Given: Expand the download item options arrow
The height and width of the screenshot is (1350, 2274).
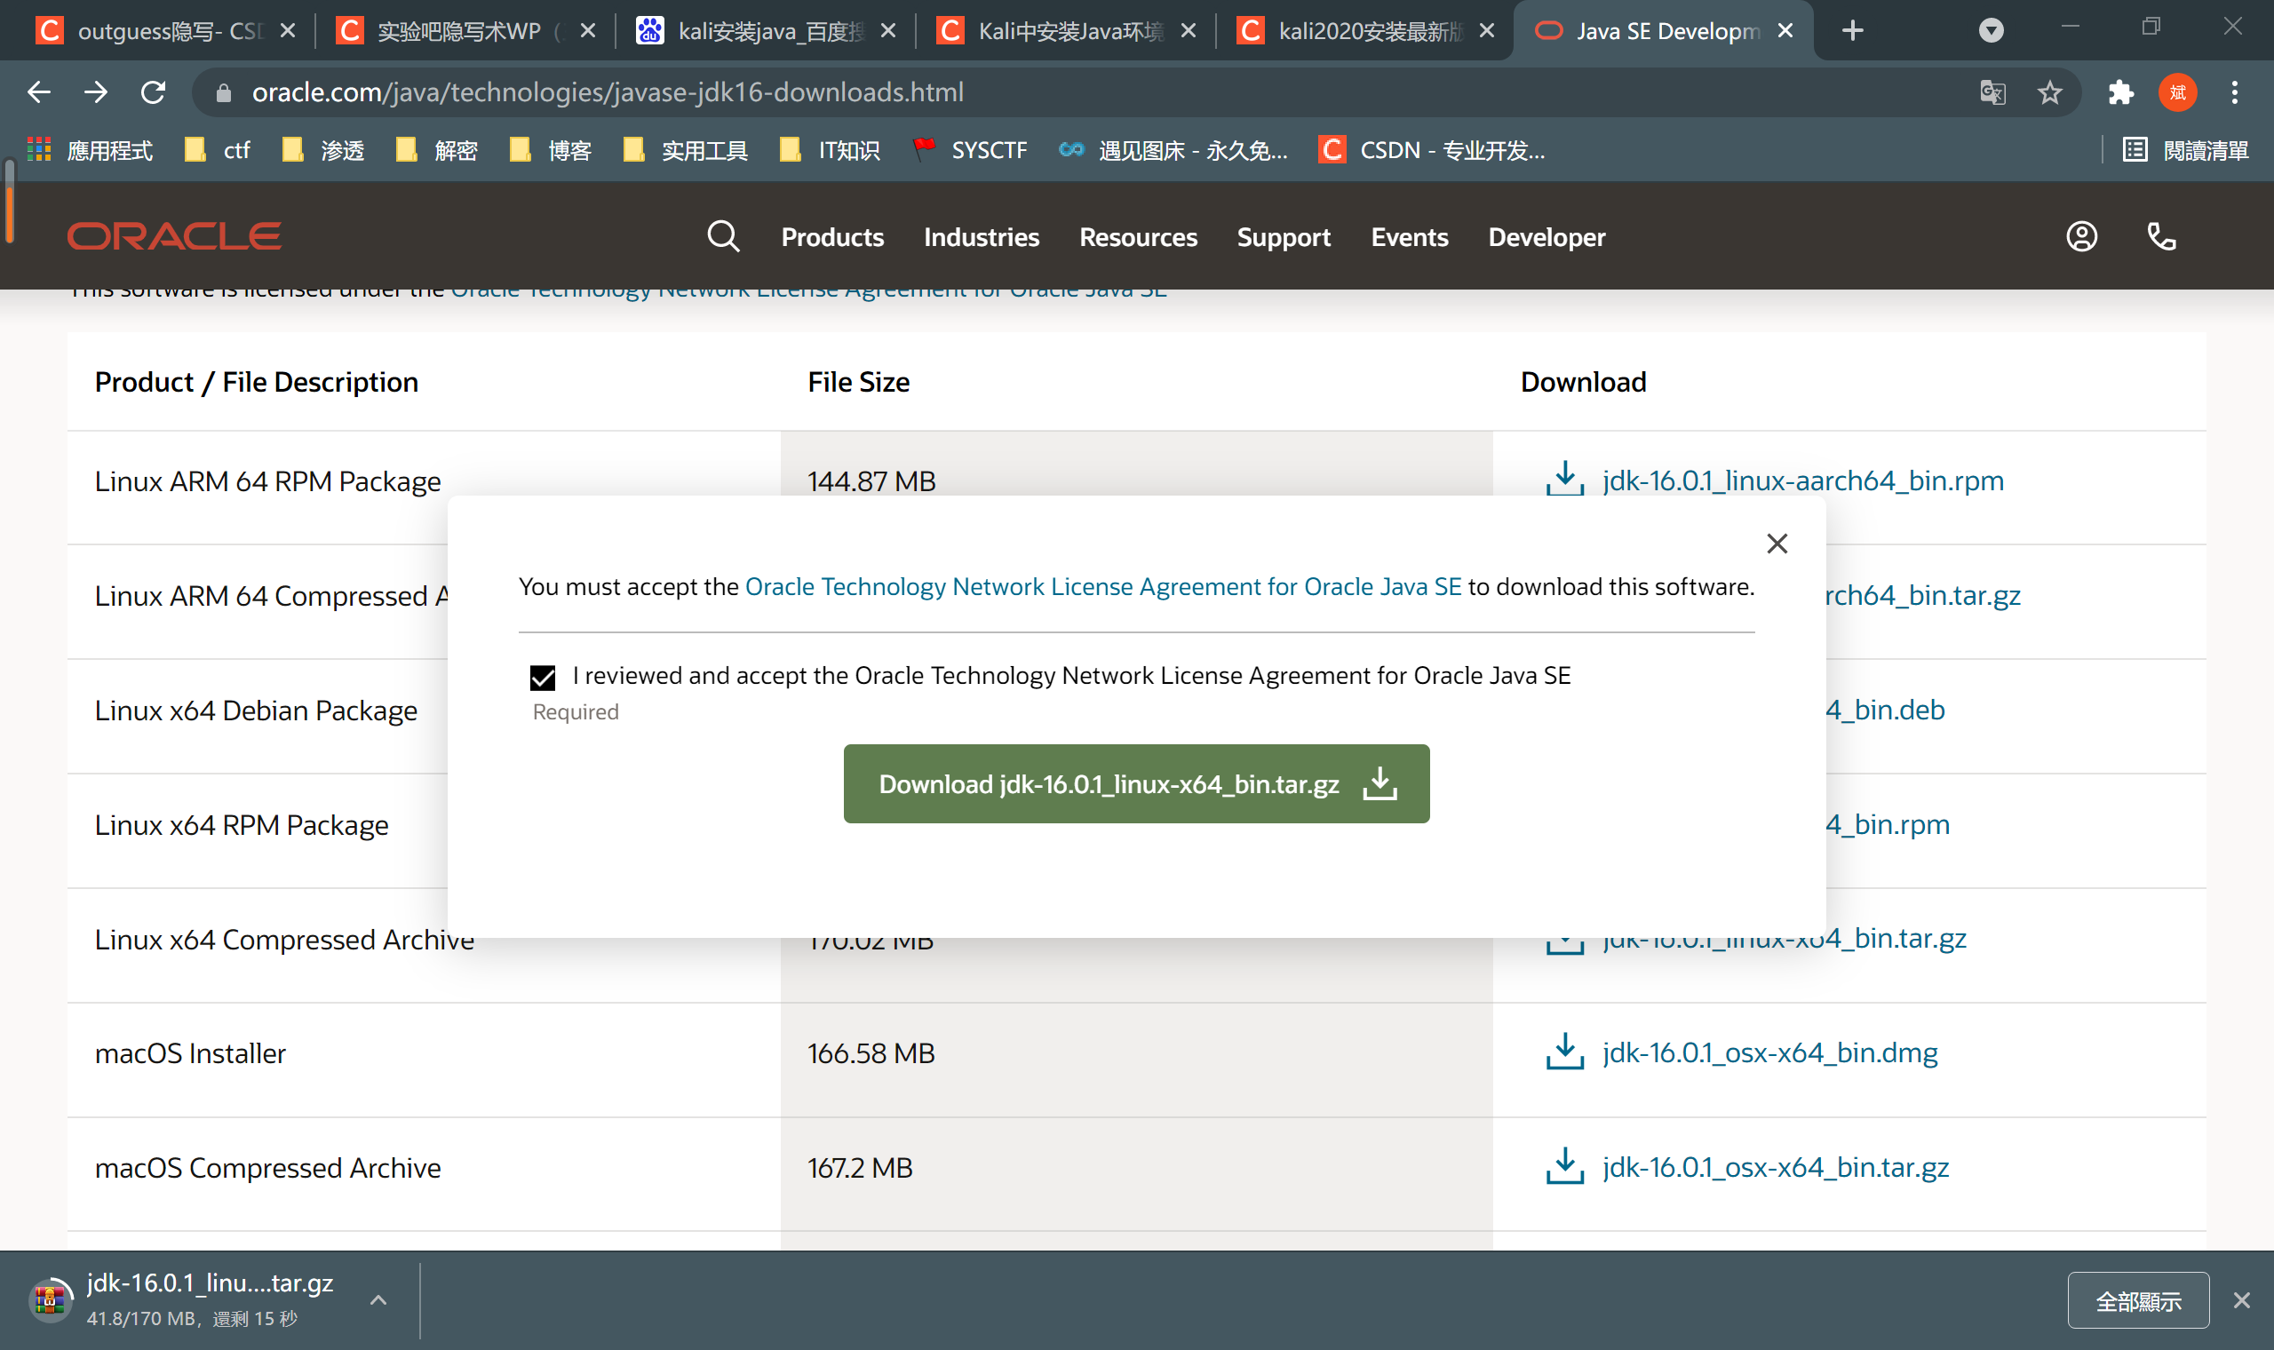Looking at the screenshot, I should (x=378, y=1300).
